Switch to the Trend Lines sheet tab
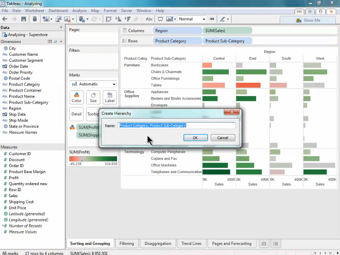The height and width of the screenshot is (255, 340). [x=191, y=243]
